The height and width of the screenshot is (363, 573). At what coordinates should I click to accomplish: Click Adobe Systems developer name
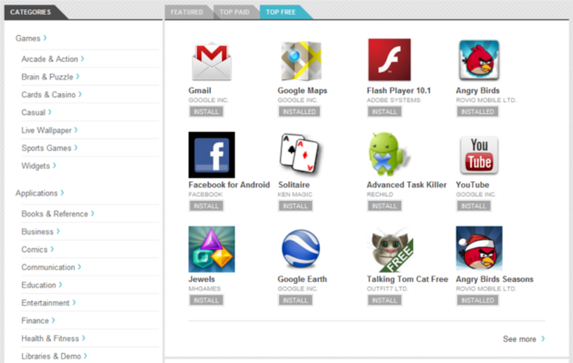pyautogui.click(x=394, y=100)
